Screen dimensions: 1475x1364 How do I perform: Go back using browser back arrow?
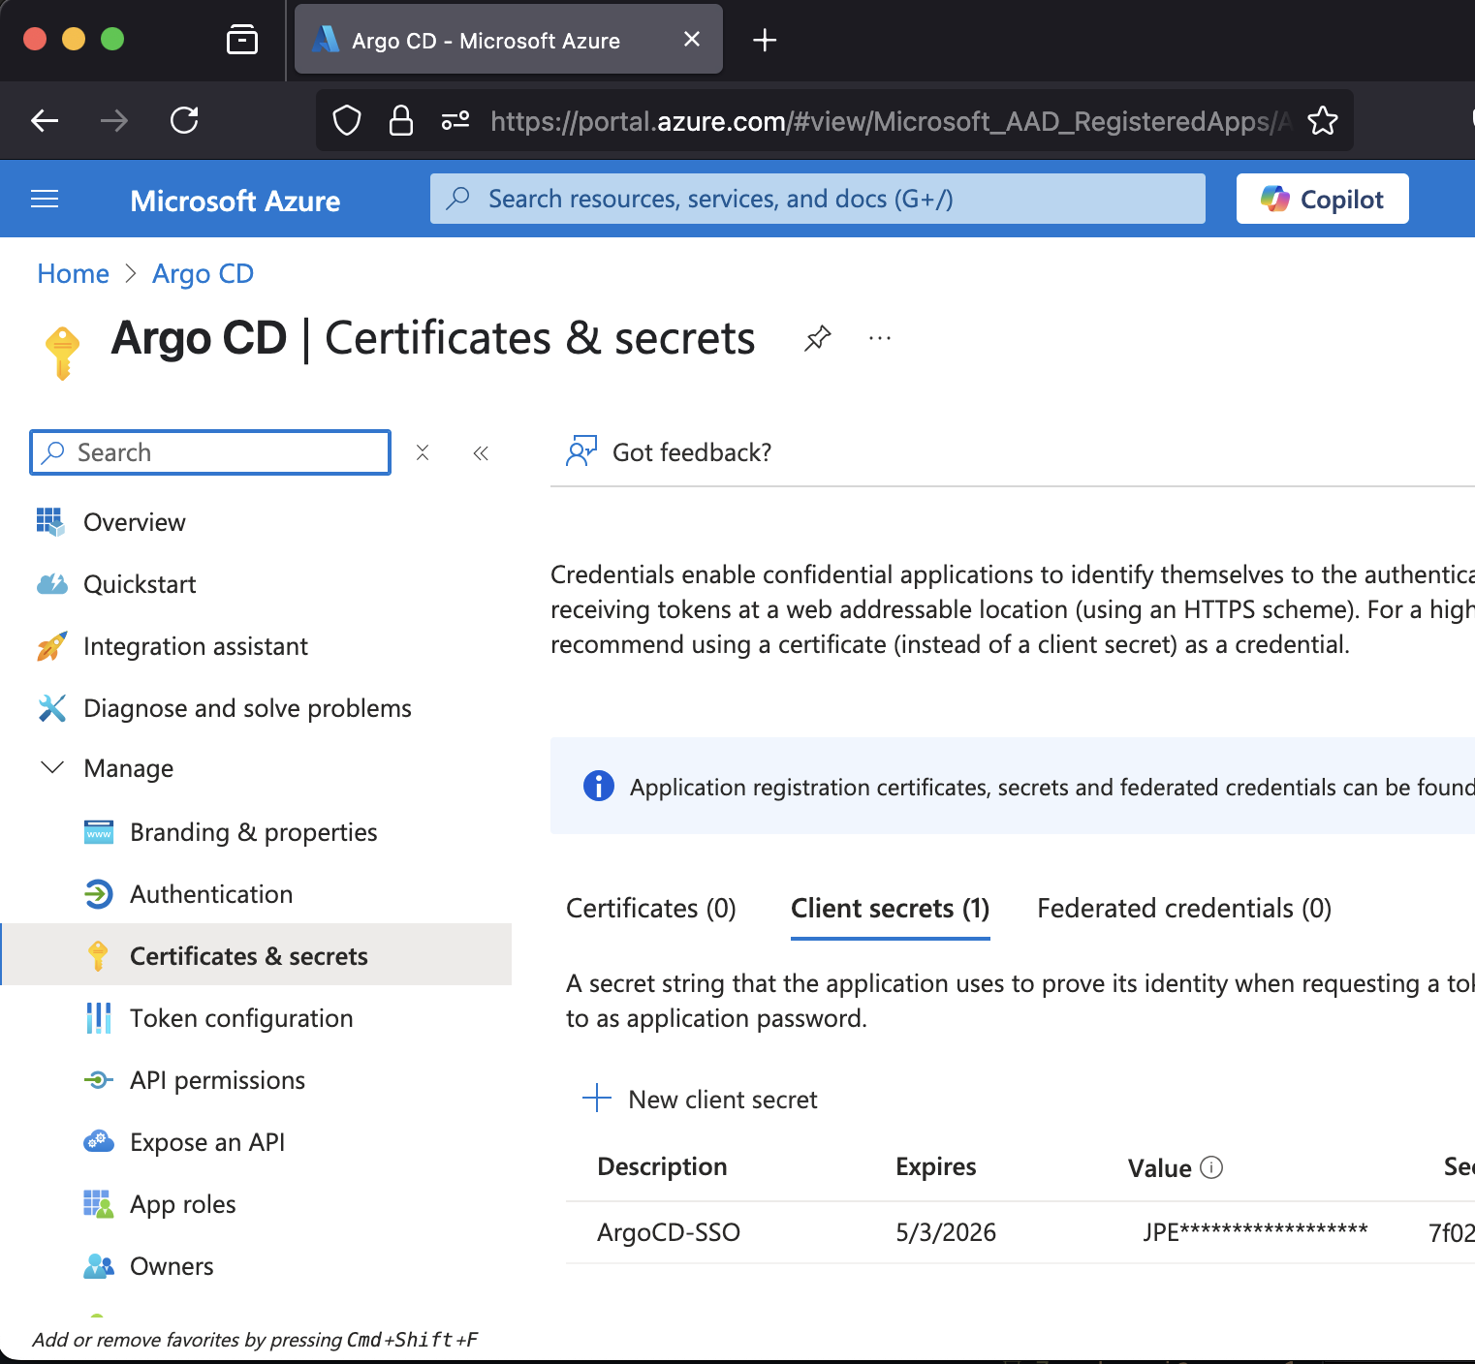coord(45,120)
